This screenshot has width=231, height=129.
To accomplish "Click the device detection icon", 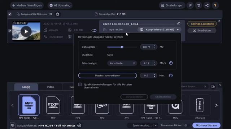I will click(x=213, y=87).
